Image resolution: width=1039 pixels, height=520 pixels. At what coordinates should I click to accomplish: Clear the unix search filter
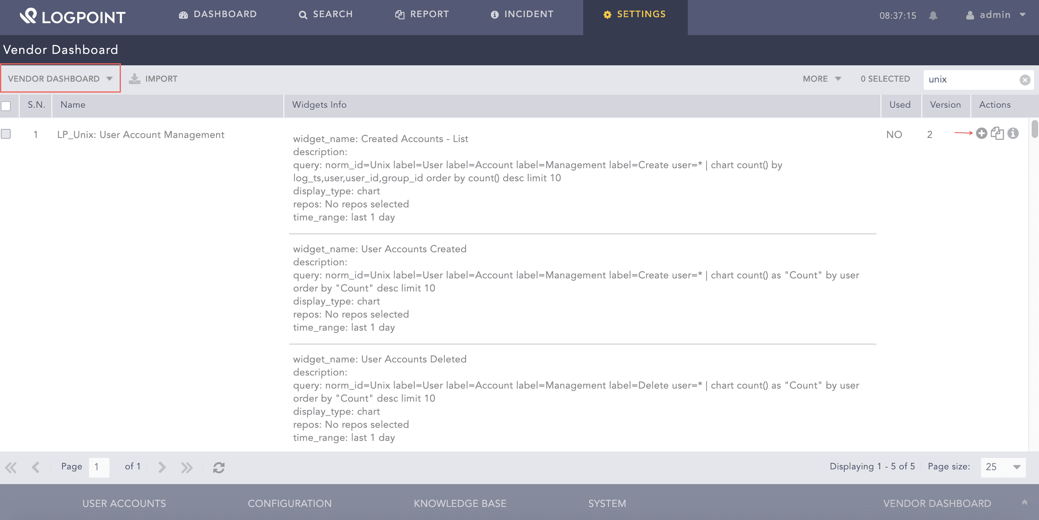pos(1025,80)
